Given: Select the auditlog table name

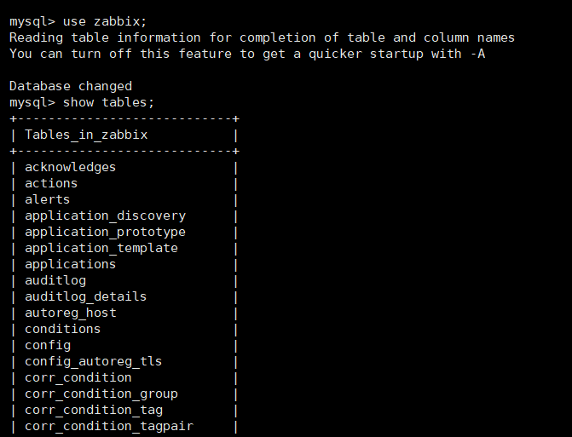Looking at the screenshot, I should click(55, 280).
